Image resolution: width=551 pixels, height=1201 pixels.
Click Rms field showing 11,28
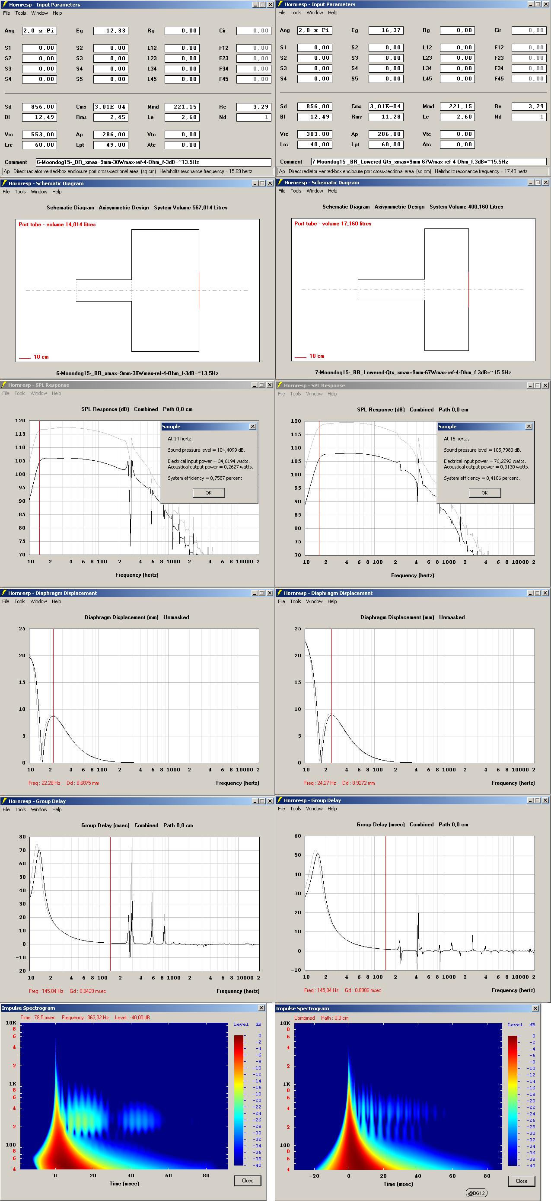(x=385, y=116)
